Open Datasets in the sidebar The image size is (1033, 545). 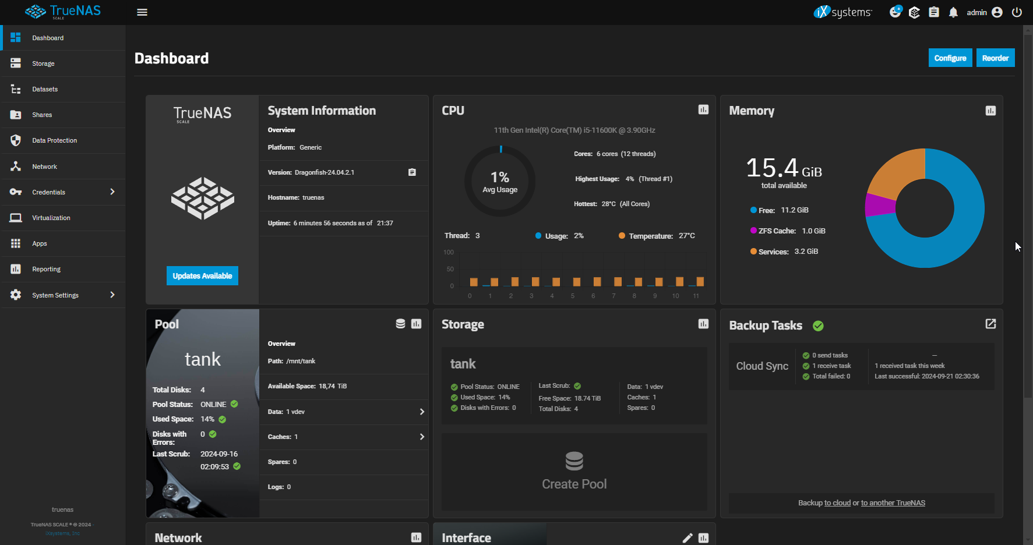63,89
